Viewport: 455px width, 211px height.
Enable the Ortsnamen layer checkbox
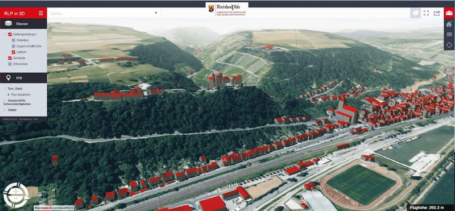pyautogui.click(x=10, y=64)
